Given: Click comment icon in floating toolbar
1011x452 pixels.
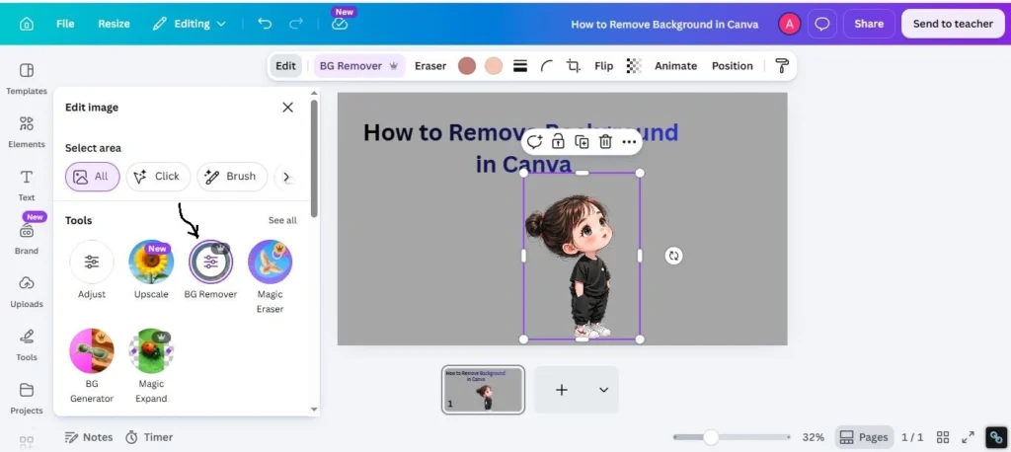Looking at the screenshot, I should coord(534,142).
